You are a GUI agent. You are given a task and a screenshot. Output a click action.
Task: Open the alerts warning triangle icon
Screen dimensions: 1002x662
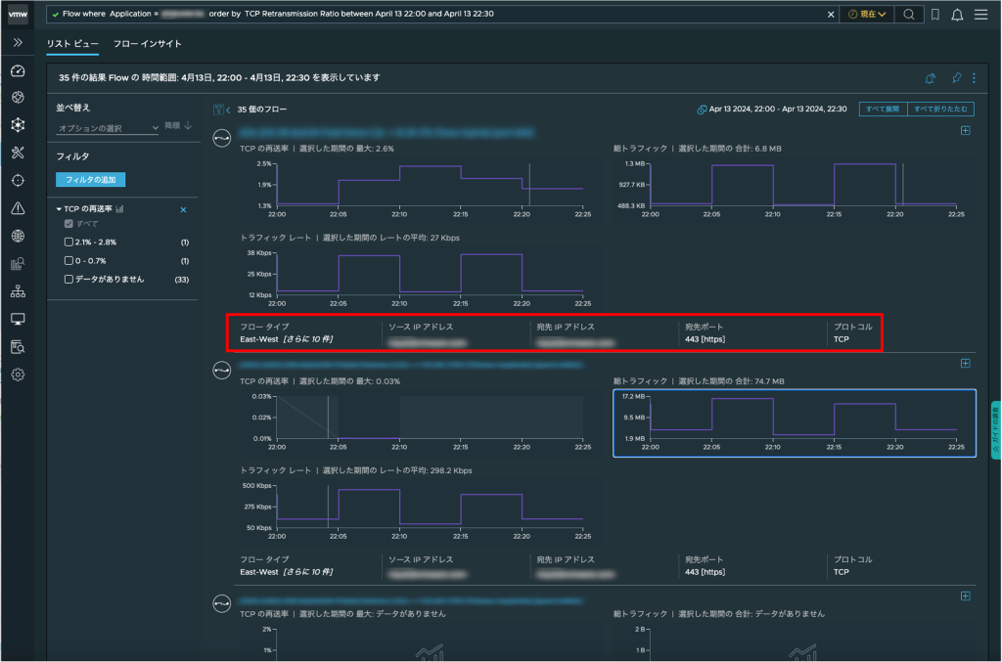click(18, 208)
